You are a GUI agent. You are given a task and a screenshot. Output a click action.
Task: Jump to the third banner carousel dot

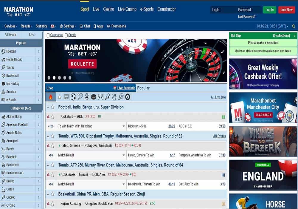(60, 78)
